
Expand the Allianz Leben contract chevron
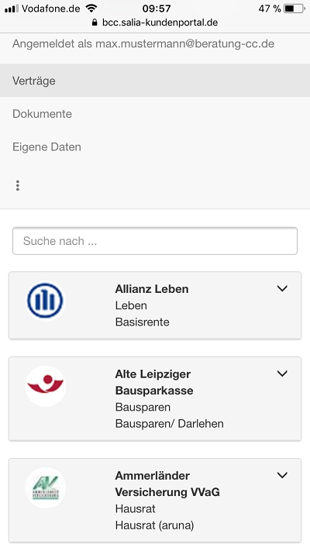(282, 288)
